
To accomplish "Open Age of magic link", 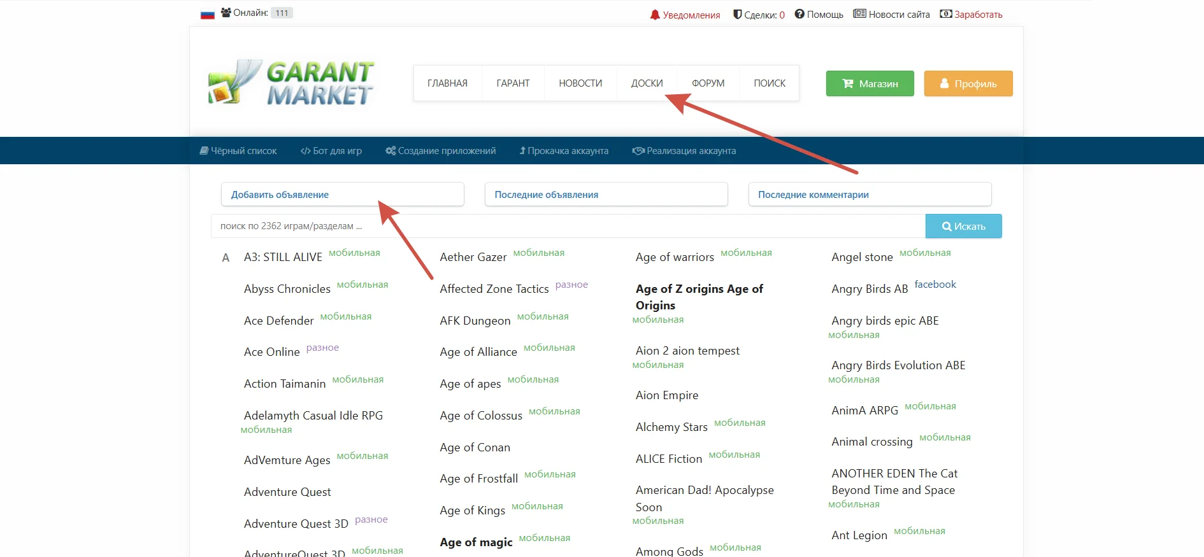I will (476, 542).
